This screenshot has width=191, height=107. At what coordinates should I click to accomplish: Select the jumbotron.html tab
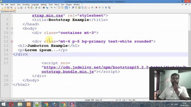[8, 12]
